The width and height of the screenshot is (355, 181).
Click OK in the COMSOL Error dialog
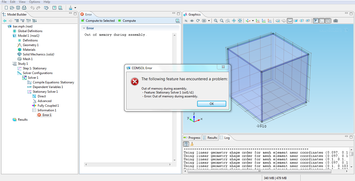coord(212,104)
